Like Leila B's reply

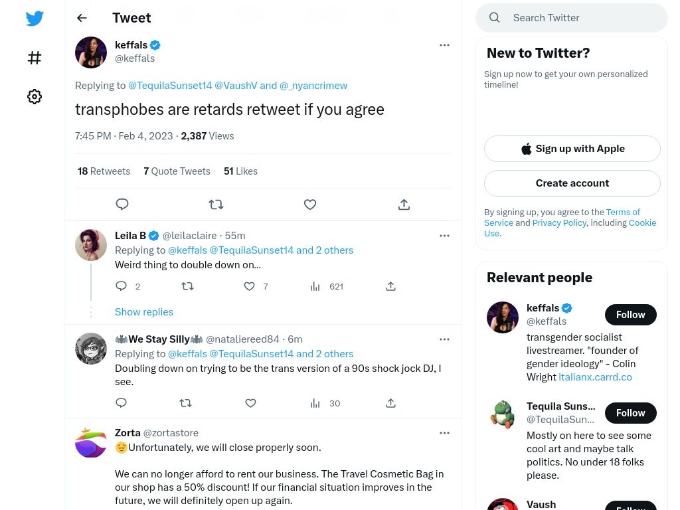click(x=250, y=286)
